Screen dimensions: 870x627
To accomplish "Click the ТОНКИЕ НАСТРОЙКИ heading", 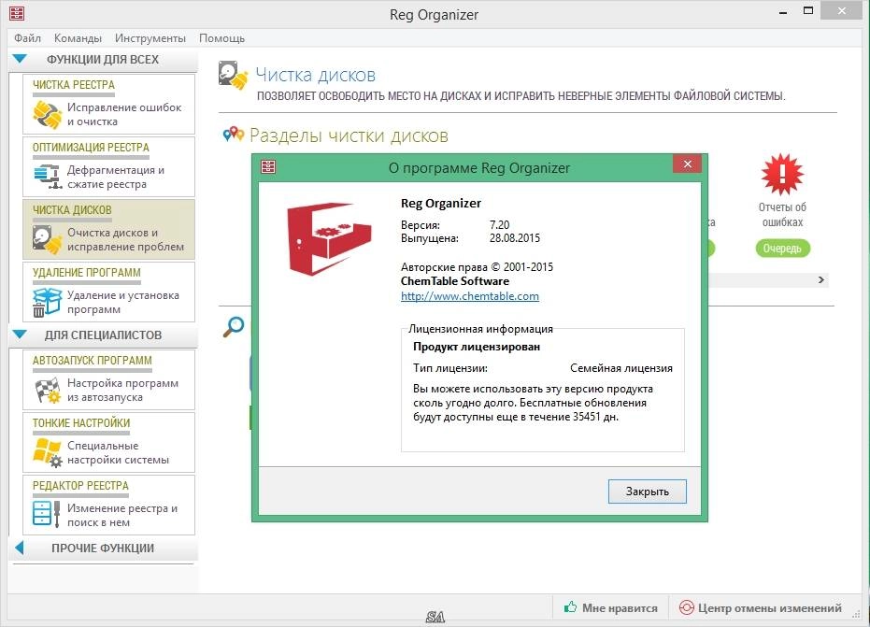I will [x=81, y=423].
